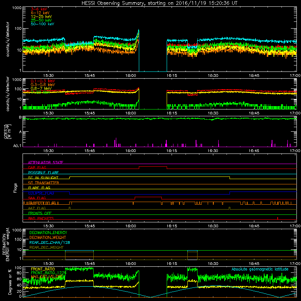The height and width of the screenshot is (301, 301).
Task: Click the DECIMATION_ENERGY legend label
Action: [48, 233]
